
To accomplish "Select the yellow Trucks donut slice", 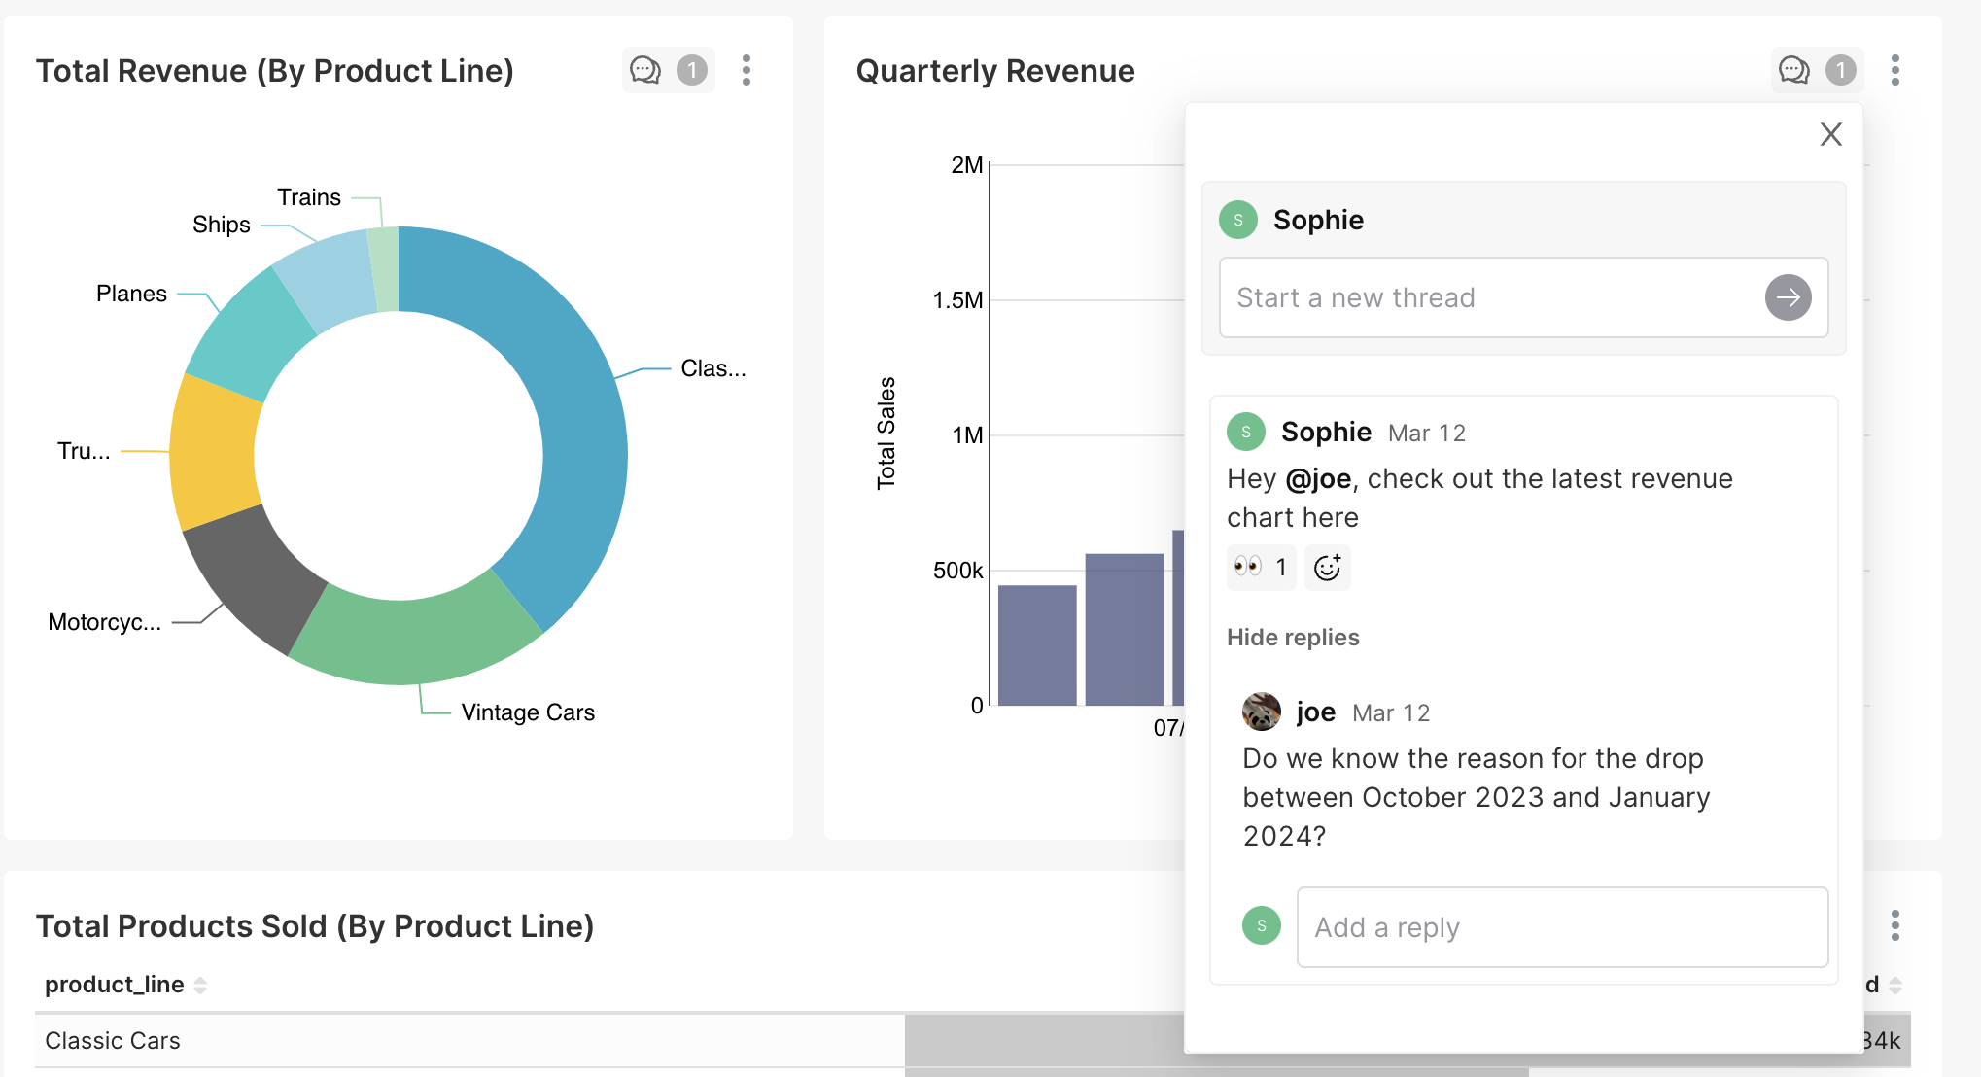I will pos(214,452).
